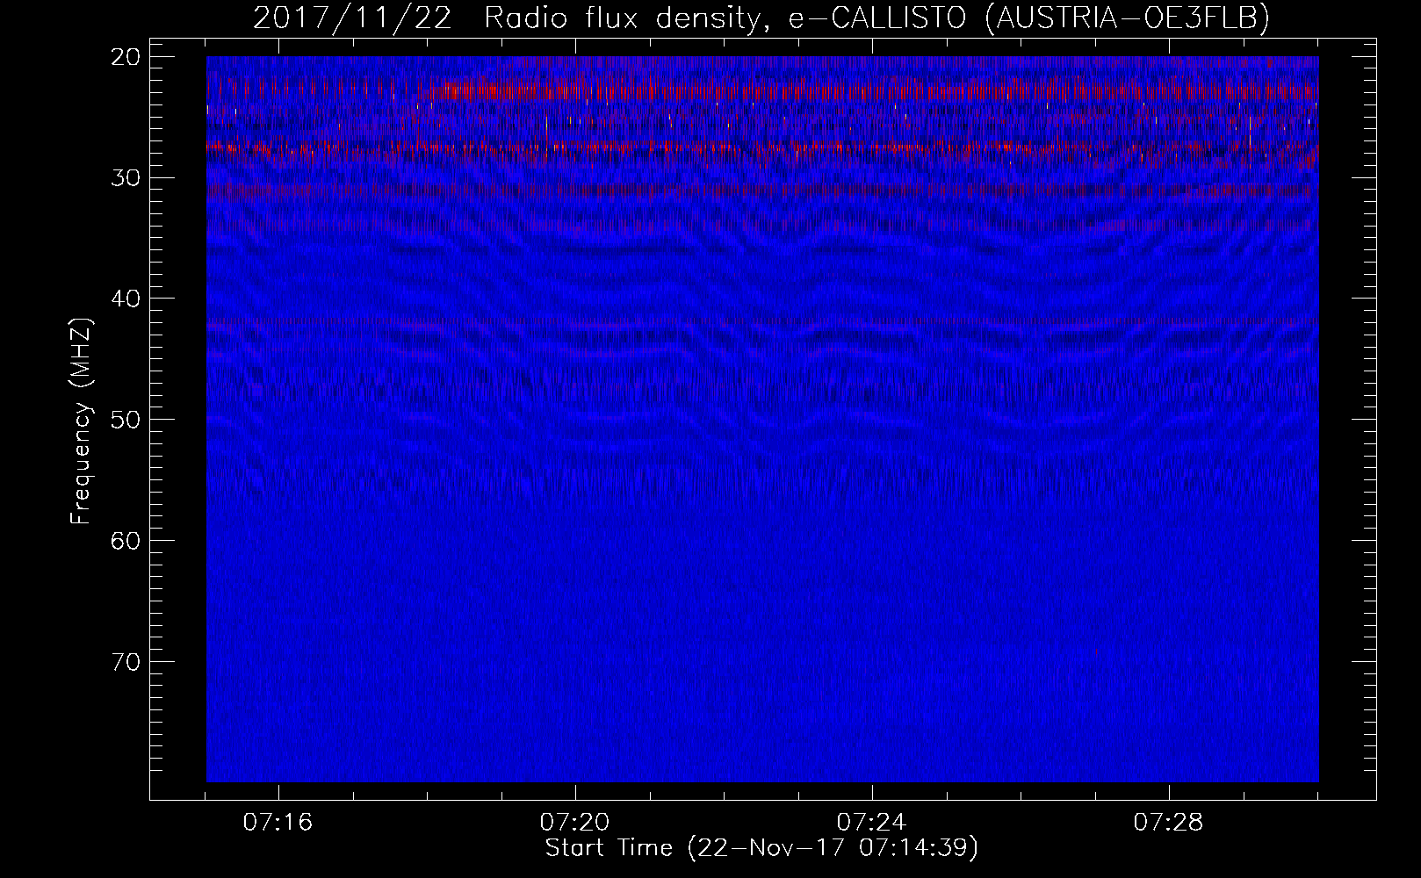Screen dimensions: 1421x878
Task: Click the 30 frequency tick label
Action: click(126, 177)
